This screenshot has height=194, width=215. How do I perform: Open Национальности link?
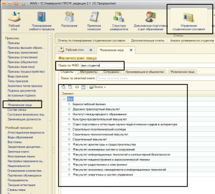(19, 166)
